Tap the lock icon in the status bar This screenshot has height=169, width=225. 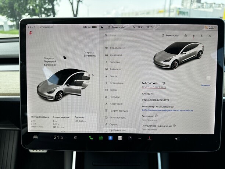coord(102,27)
